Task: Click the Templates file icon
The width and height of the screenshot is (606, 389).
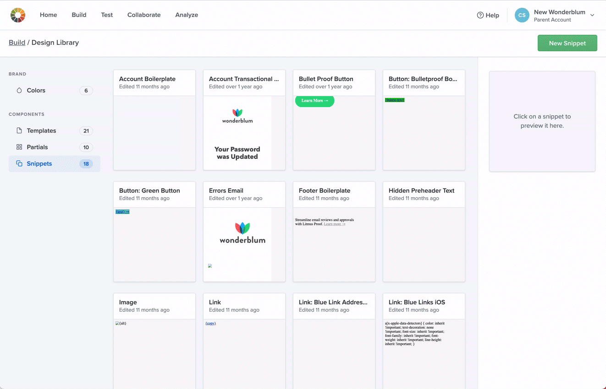Action: pos(19,131)
